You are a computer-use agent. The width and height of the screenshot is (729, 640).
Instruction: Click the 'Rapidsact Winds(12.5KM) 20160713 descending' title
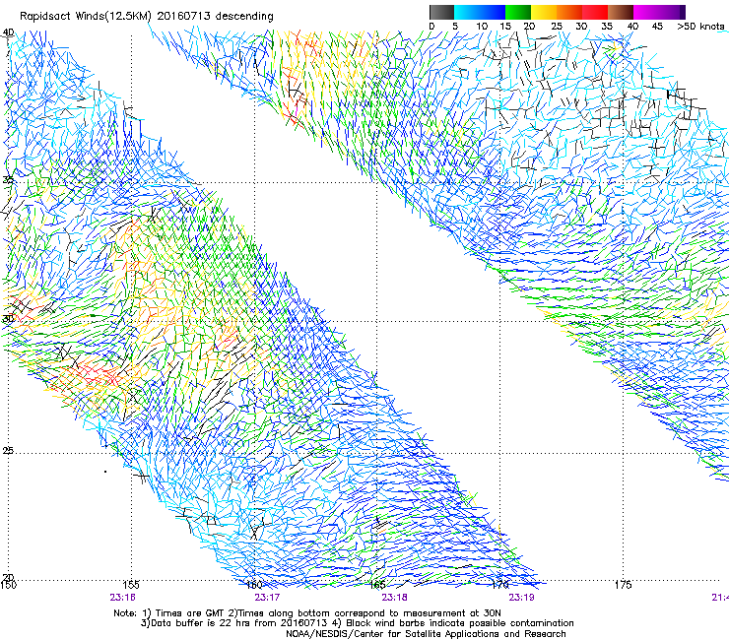(x=147, y=17)
